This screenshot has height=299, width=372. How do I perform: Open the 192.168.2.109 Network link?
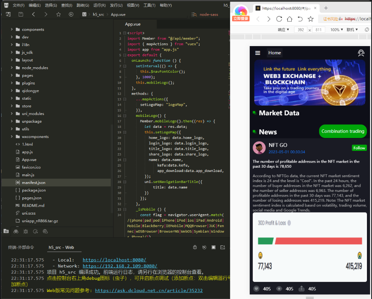tap(120, 266)
